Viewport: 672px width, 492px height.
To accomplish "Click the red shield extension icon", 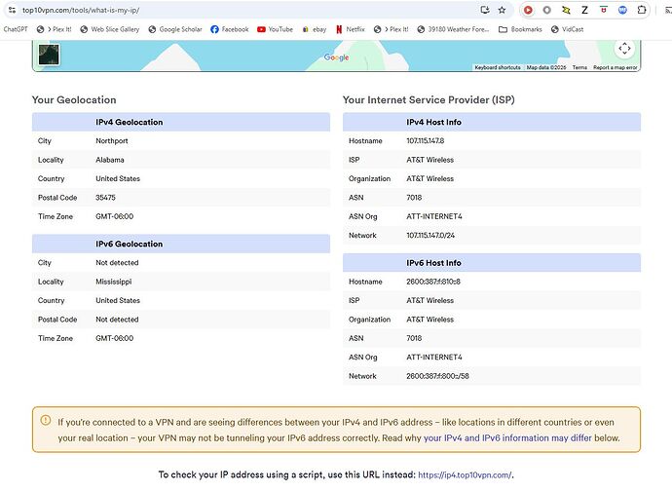I will 604,10.
